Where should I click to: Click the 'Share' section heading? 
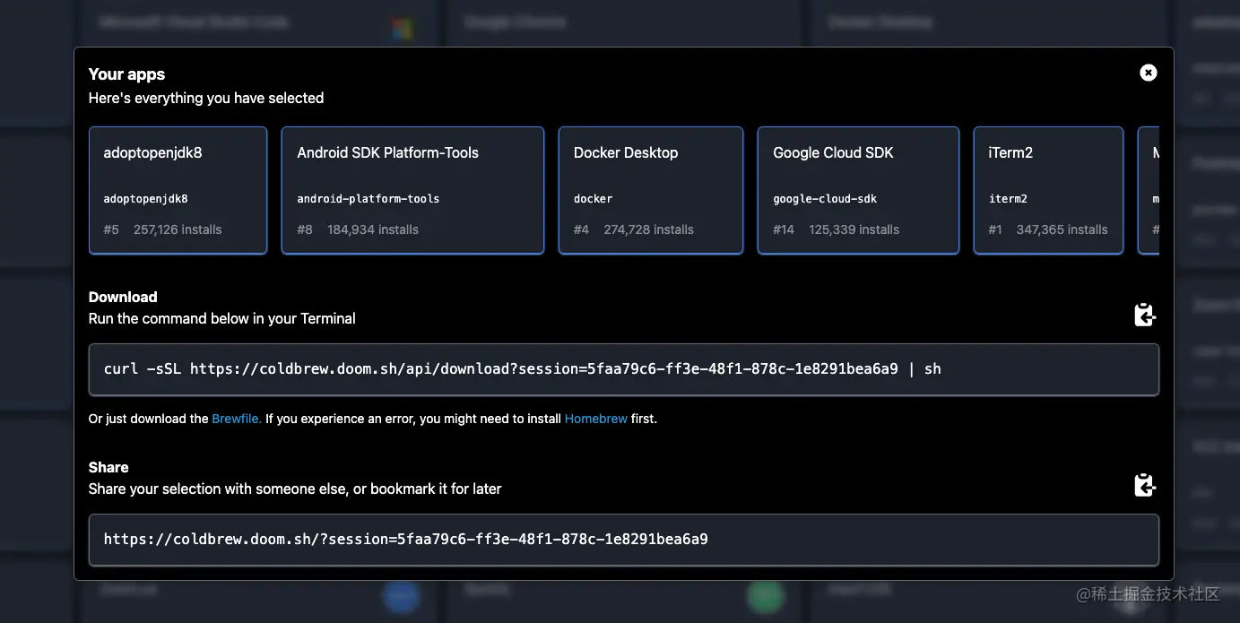click(108, 467)
